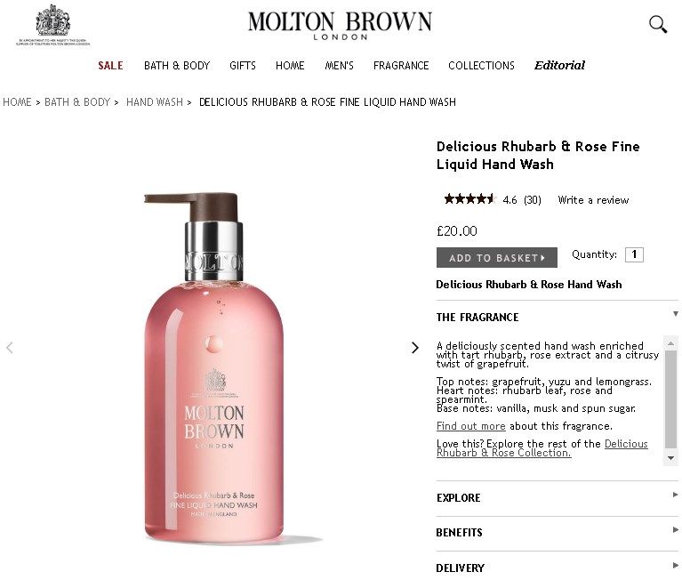The width and height of the screenshot is (682, 580).
Task: Follow the Write a review link
Action: (593, 200)
